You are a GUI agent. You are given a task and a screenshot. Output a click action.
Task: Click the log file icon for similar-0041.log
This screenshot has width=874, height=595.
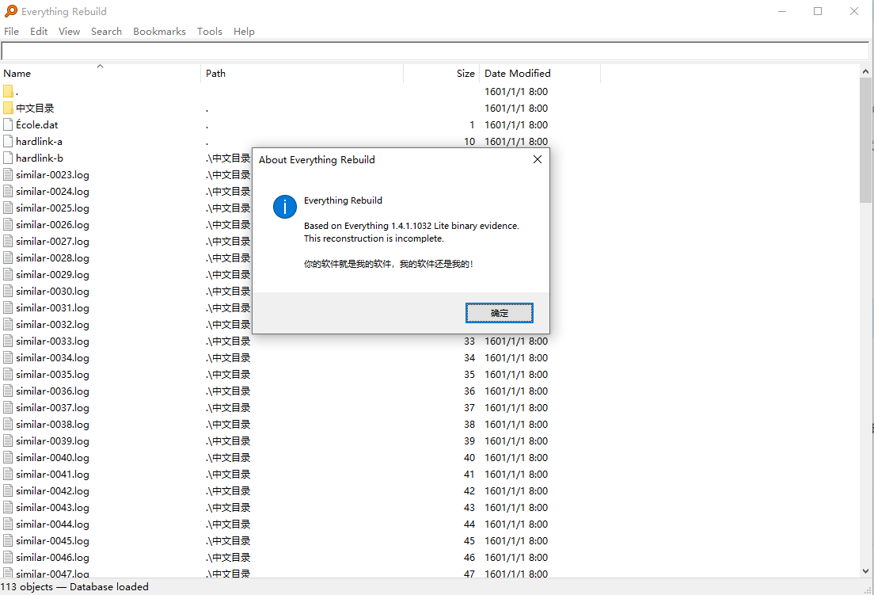point(8,474)
